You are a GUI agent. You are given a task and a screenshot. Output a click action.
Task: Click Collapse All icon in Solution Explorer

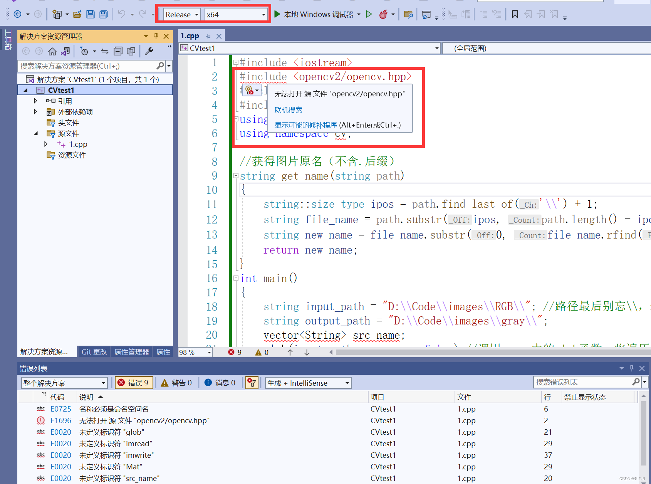[x=118, y=51]
